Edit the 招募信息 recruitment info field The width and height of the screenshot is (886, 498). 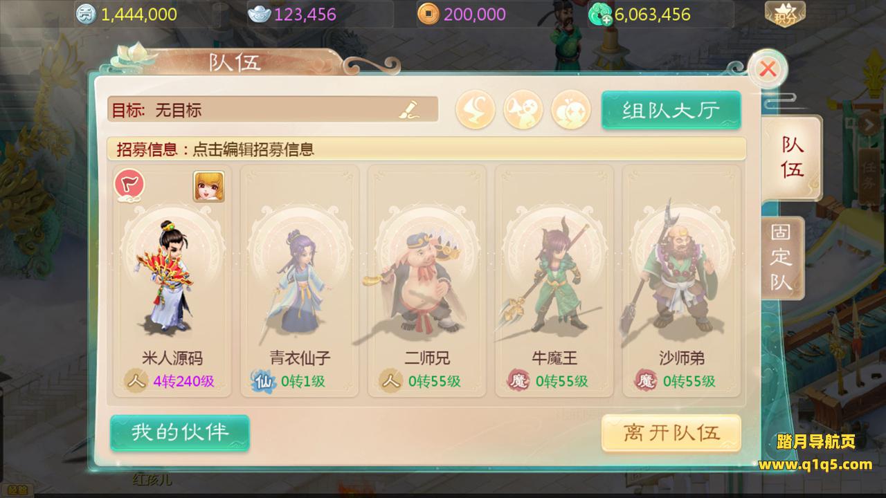click(426, 149)
